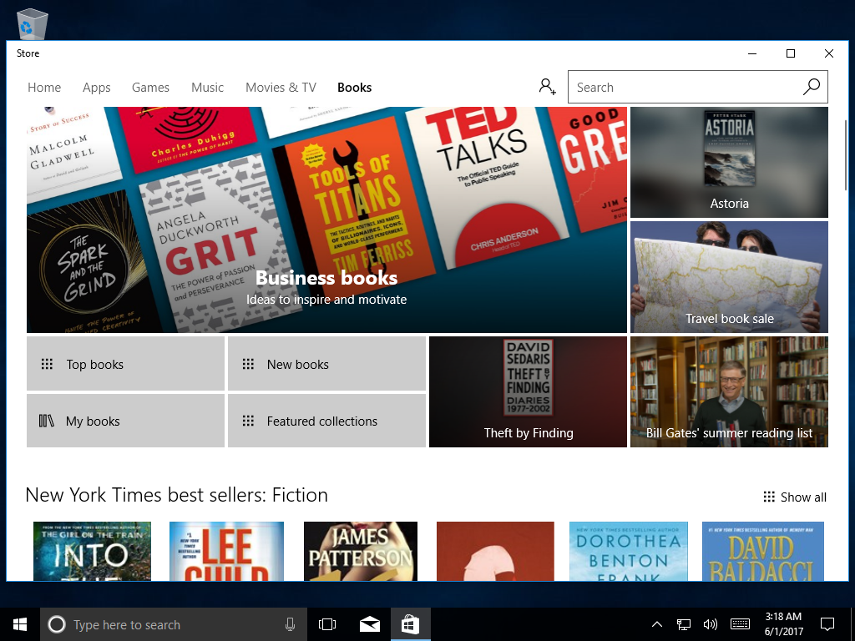The image size is (855, 641).
Task: Open the Travel book sale tile
Action: click(729, 277)
